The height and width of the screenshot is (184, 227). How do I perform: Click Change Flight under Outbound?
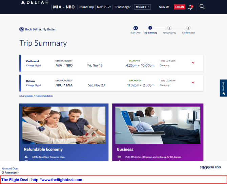(34, 66)
